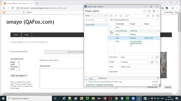Image resolution: width=181 pixels, height=101 pixels.
Task: Toggle enable/disable command button
Action: coord(152,57)
